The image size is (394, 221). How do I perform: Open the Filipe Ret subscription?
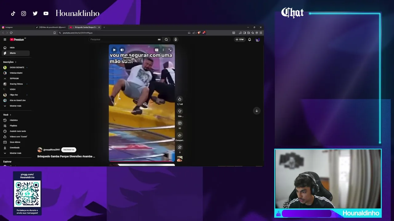pos(15,95)
